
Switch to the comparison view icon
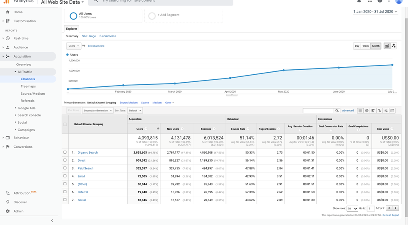coord(380,111)
